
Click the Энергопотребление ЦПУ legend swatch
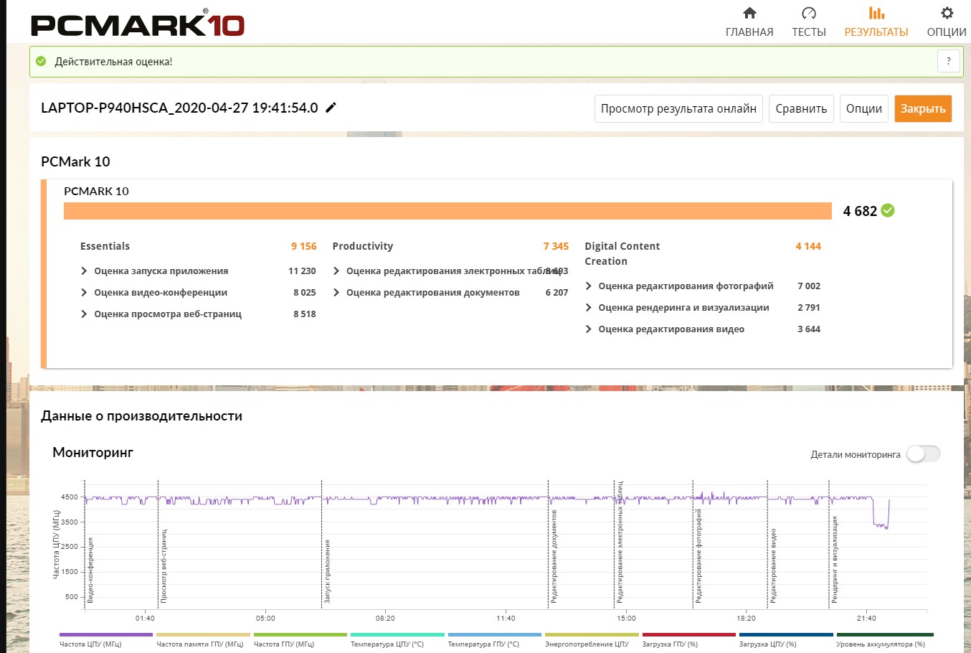pos(592,635)
